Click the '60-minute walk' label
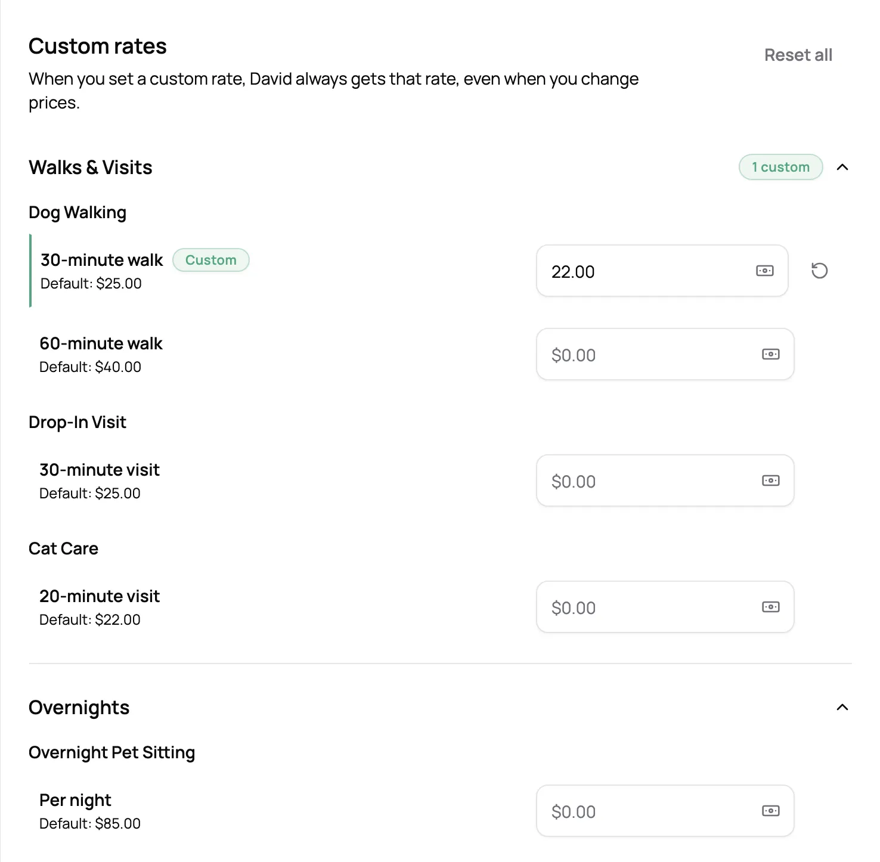This screenshot has width=880, height=862. 101,343
